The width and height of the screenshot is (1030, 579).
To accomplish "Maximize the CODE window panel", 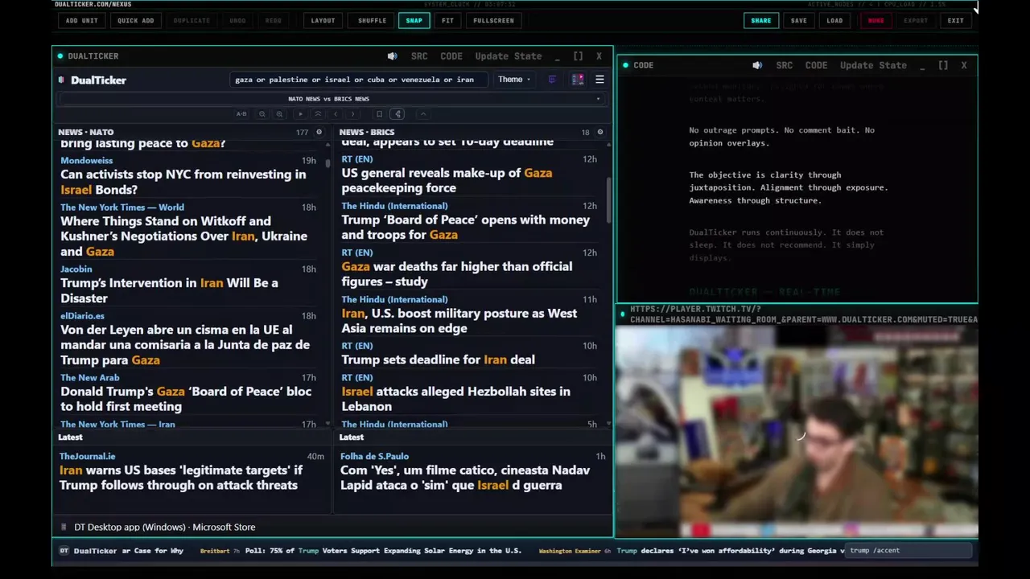I will 943,65.
